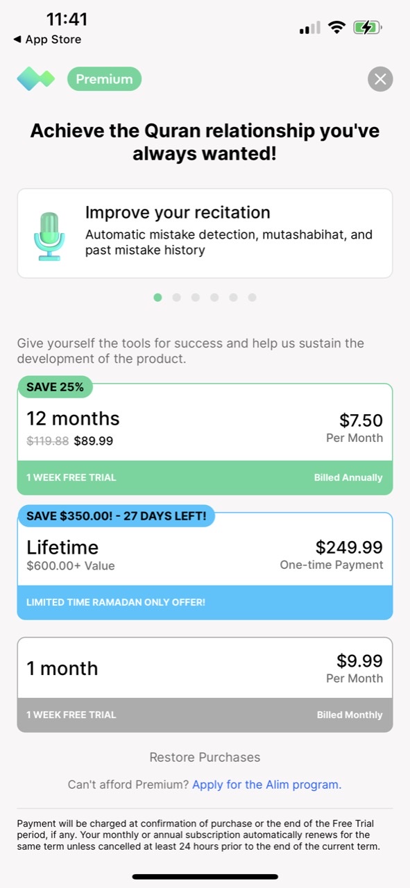Tap the active green carousel indicator
Screen dimensions: 410x888
click(157, 297)
